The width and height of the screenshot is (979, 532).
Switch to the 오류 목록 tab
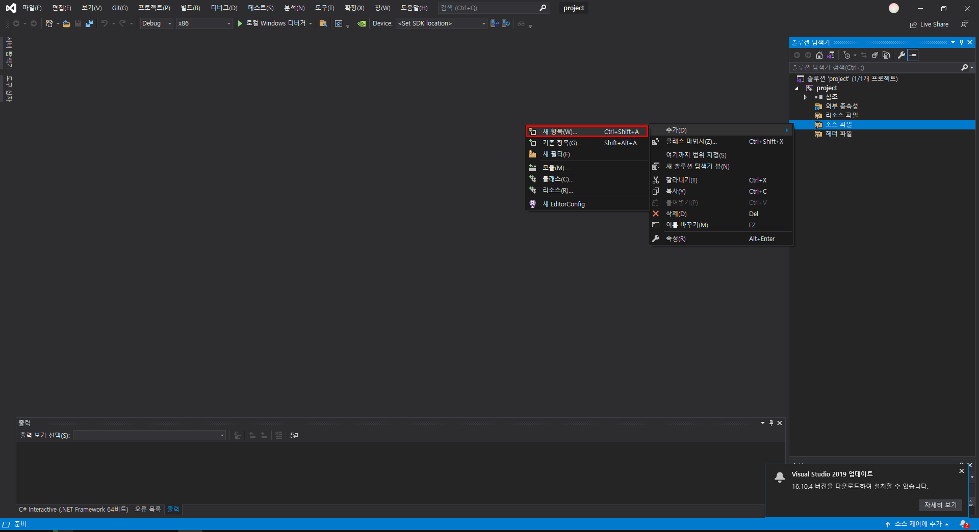[147, 510]
